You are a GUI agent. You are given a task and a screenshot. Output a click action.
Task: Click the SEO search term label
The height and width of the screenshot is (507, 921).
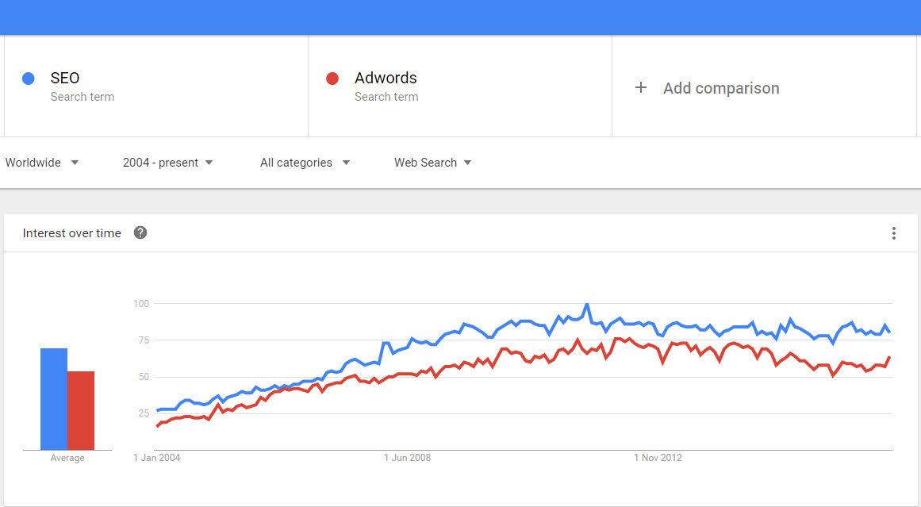(x=63, y=78)
